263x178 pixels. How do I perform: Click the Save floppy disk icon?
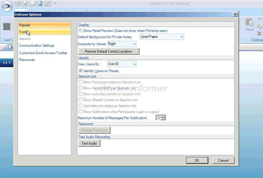click(x=33, y=3)
